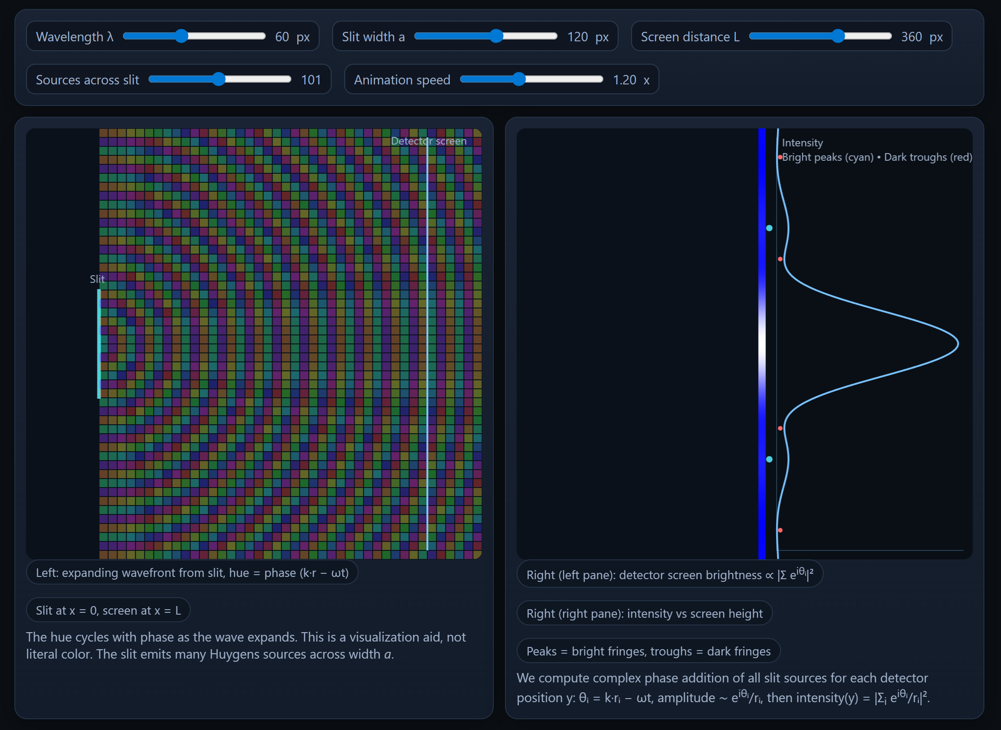The image size is (1001, 730).
Task: Click the Intensity legend text
Action: [802, 142]
